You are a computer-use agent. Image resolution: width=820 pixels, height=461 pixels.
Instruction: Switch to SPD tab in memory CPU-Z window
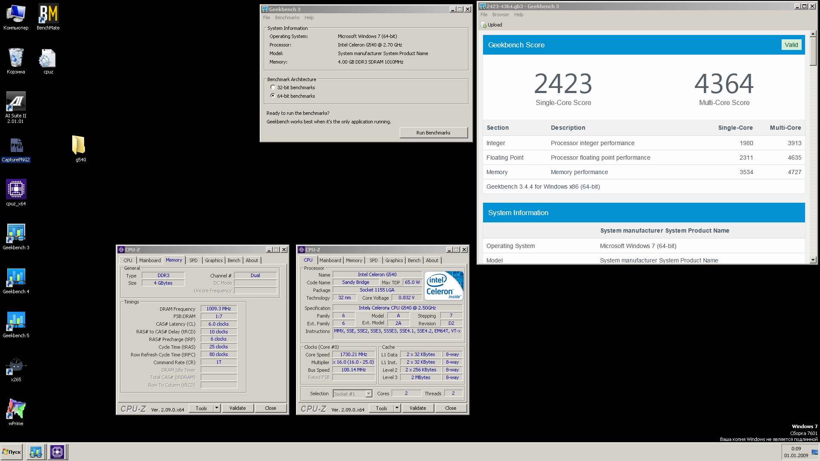(193, 260)
